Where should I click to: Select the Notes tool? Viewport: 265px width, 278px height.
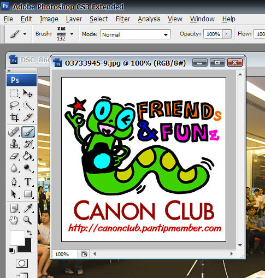tap(14, 208)
